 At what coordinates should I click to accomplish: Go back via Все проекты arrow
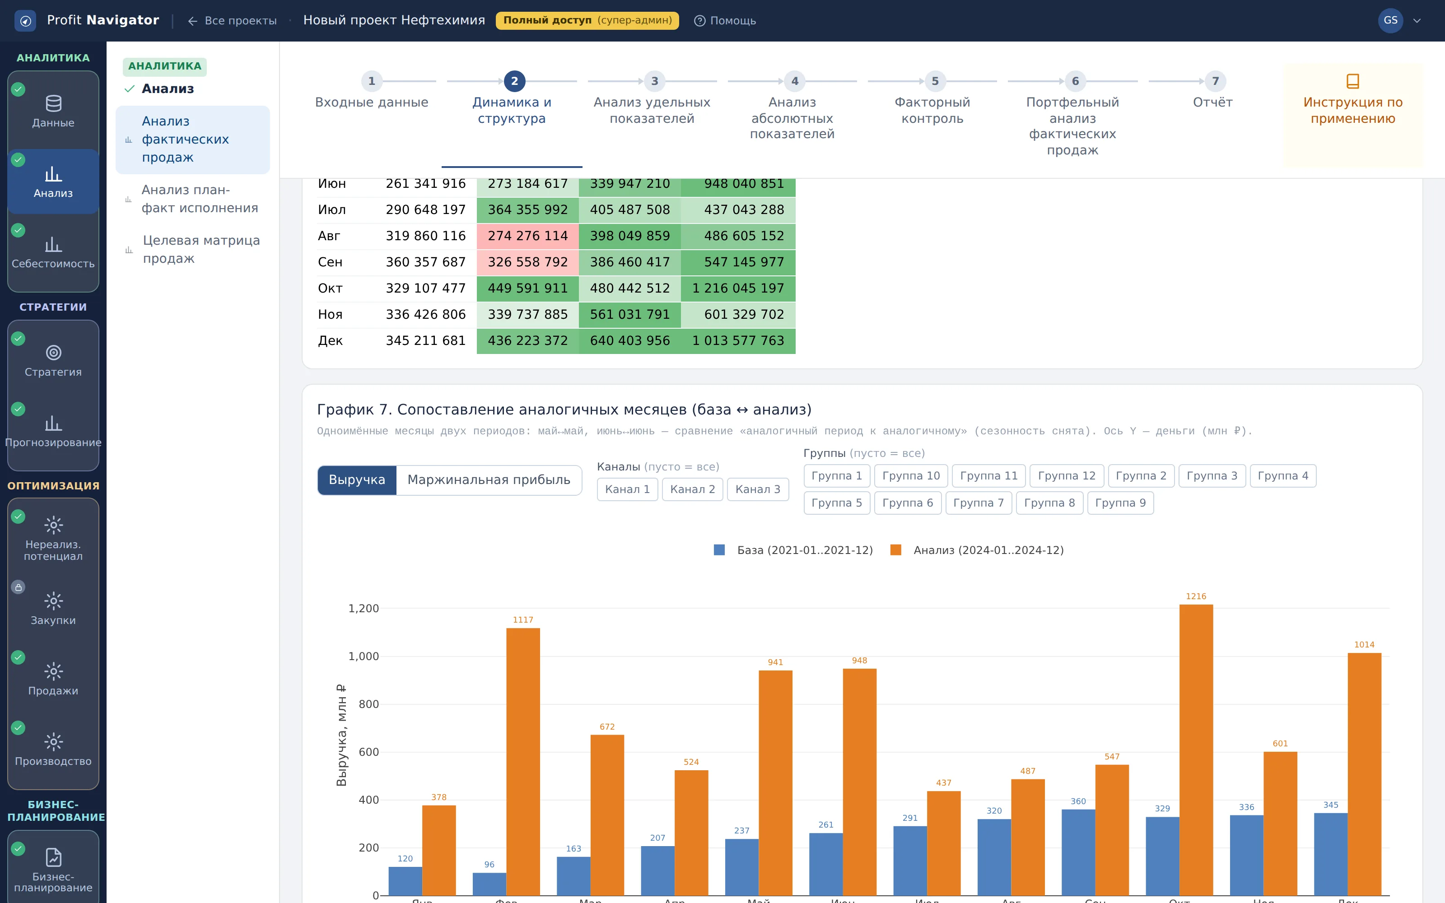click(x=232, y=21)
